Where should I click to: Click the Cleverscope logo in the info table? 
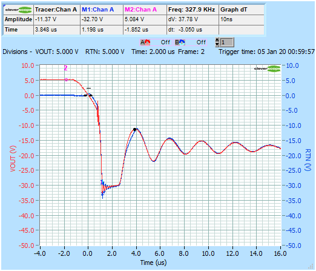[18, 10]
